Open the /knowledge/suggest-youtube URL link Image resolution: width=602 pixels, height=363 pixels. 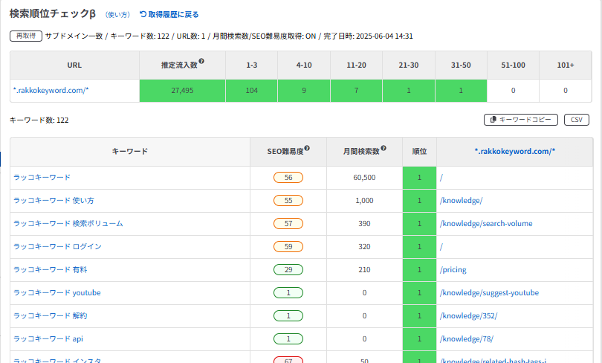point(489,292)
